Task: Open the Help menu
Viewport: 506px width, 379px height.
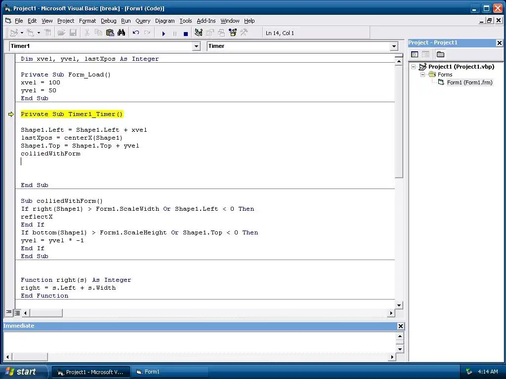Action: (x=249, y=21)
